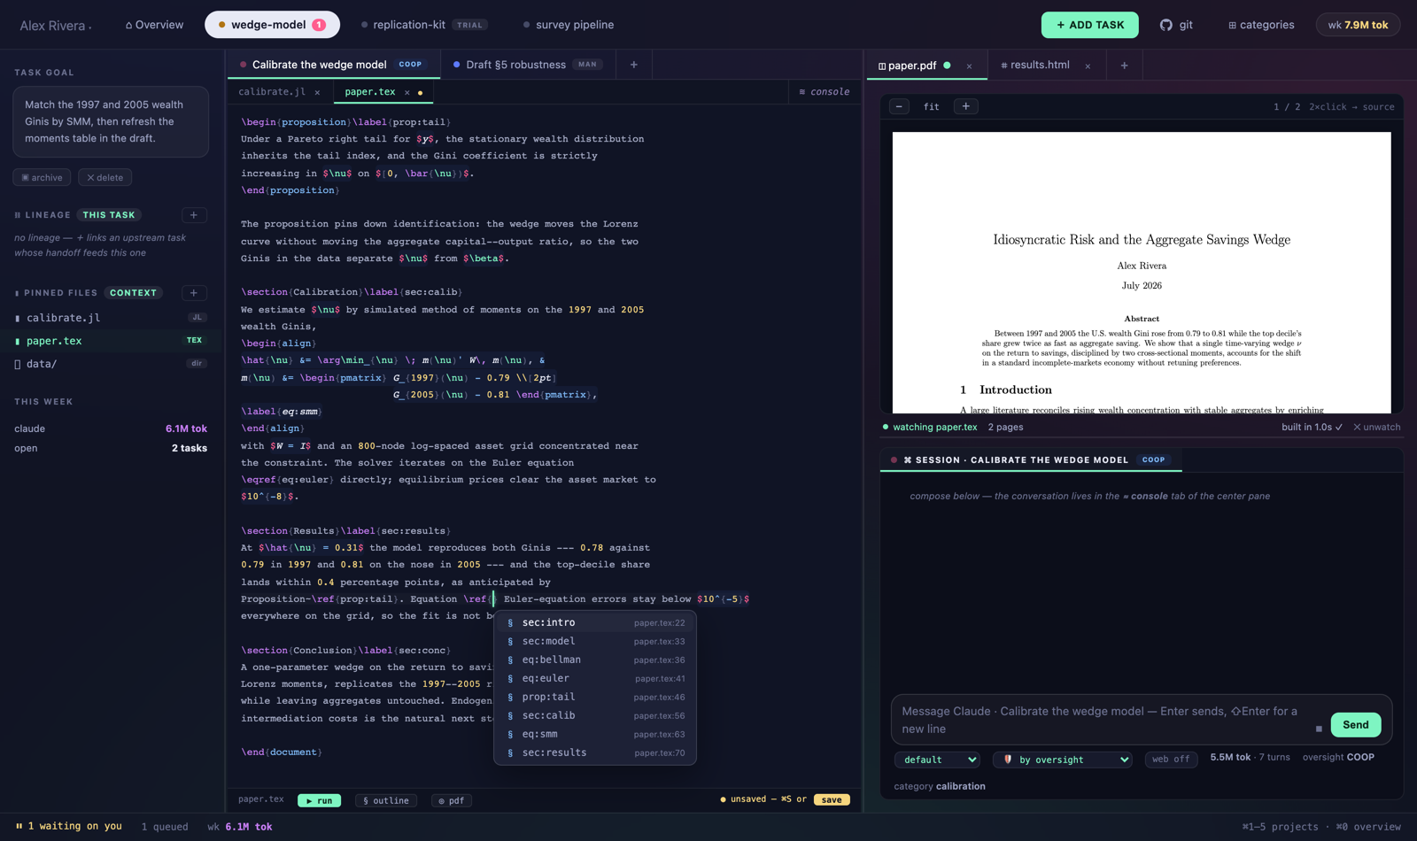Switch to the survey pipeline project
Viewport: 1417px width, 841px height.
coord(569,25)
